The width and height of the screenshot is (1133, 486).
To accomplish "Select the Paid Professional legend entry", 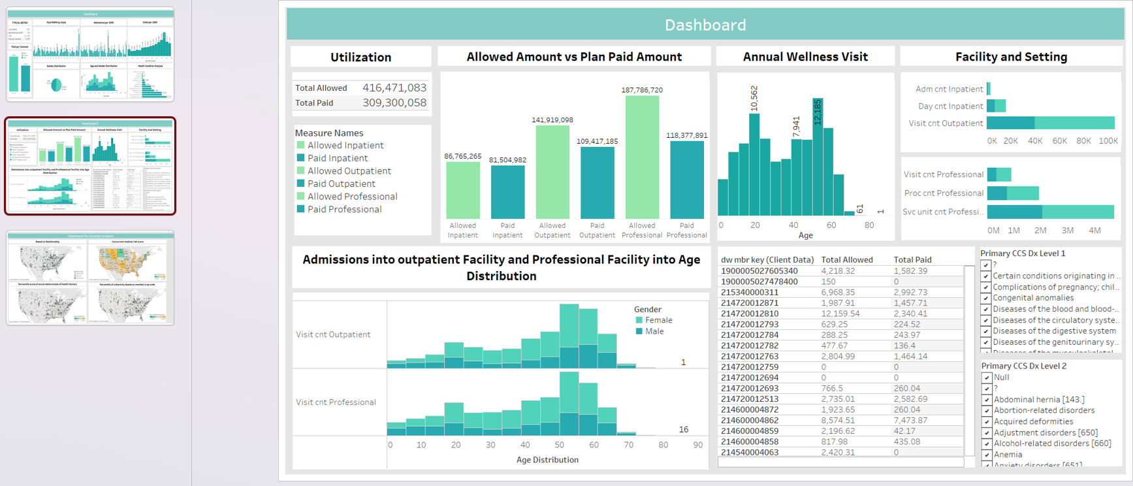I will click(x=344, y=210).
